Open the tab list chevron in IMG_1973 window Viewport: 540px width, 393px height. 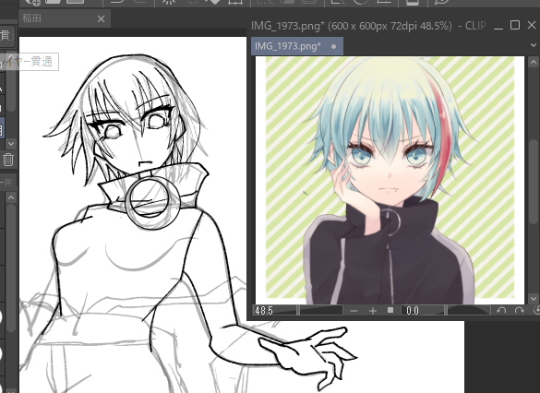[534, 45]
